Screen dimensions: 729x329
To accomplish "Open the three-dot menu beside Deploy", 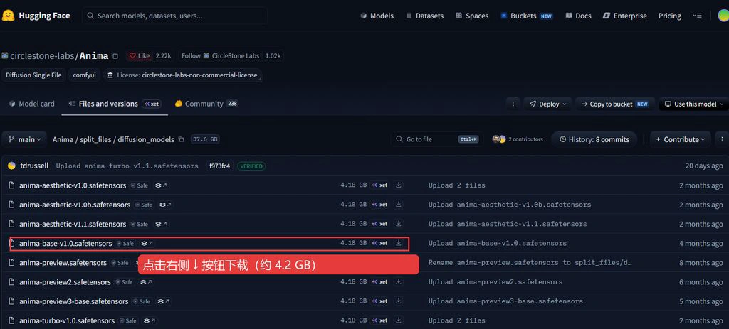I will tap(513, 104).
